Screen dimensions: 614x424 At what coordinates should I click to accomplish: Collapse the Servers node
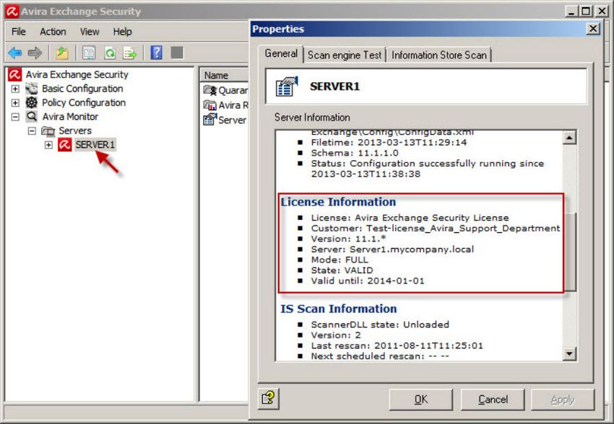click(x=32, y=131)
